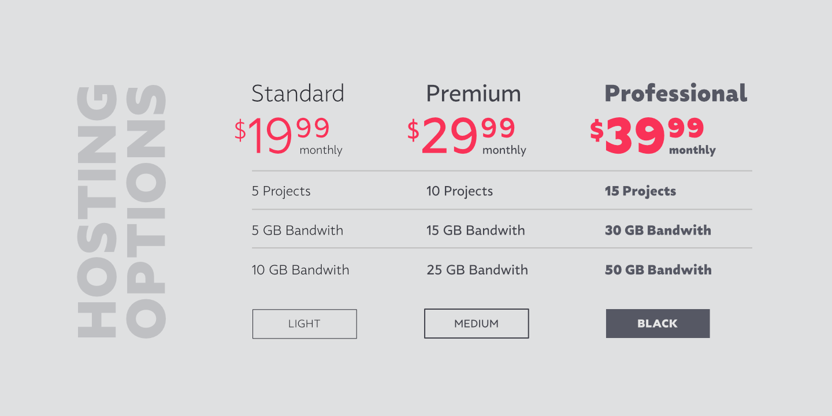Click the 30 GB Bandwith entry
The image size is (832, 416).
point(658,231)
